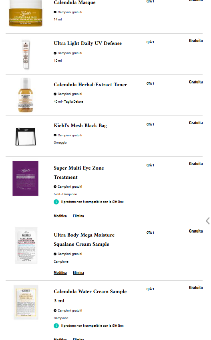Click the info icon under Super Multi Eye Zone Treatment

56,202
